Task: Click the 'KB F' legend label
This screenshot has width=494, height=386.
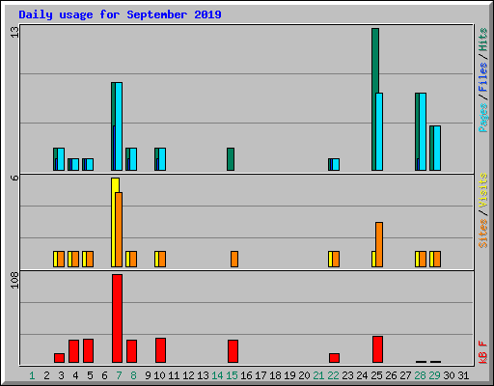Action: click(x=482, y=352)
